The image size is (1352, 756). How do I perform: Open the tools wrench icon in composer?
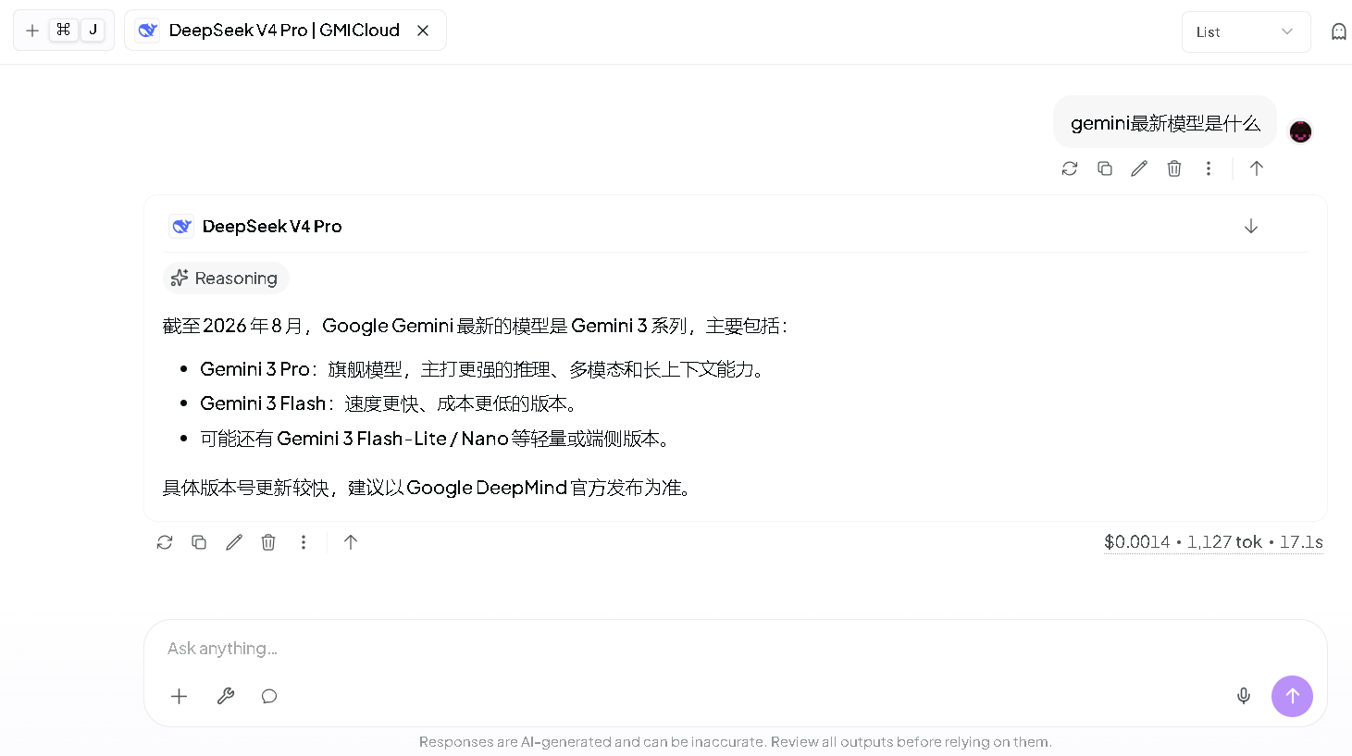coord(226,697)
